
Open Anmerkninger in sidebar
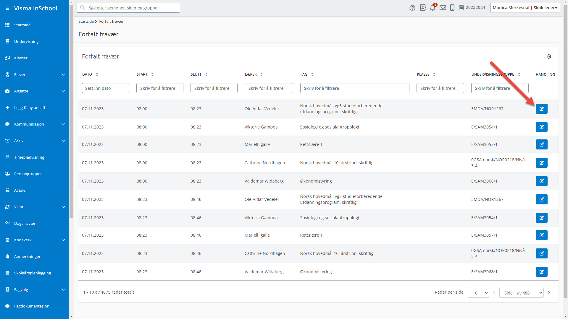click(34, 256)
